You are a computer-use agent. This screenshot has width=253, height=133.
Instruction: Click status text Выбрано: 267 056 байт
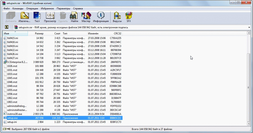pyautogui.click(x=30, y=129)
